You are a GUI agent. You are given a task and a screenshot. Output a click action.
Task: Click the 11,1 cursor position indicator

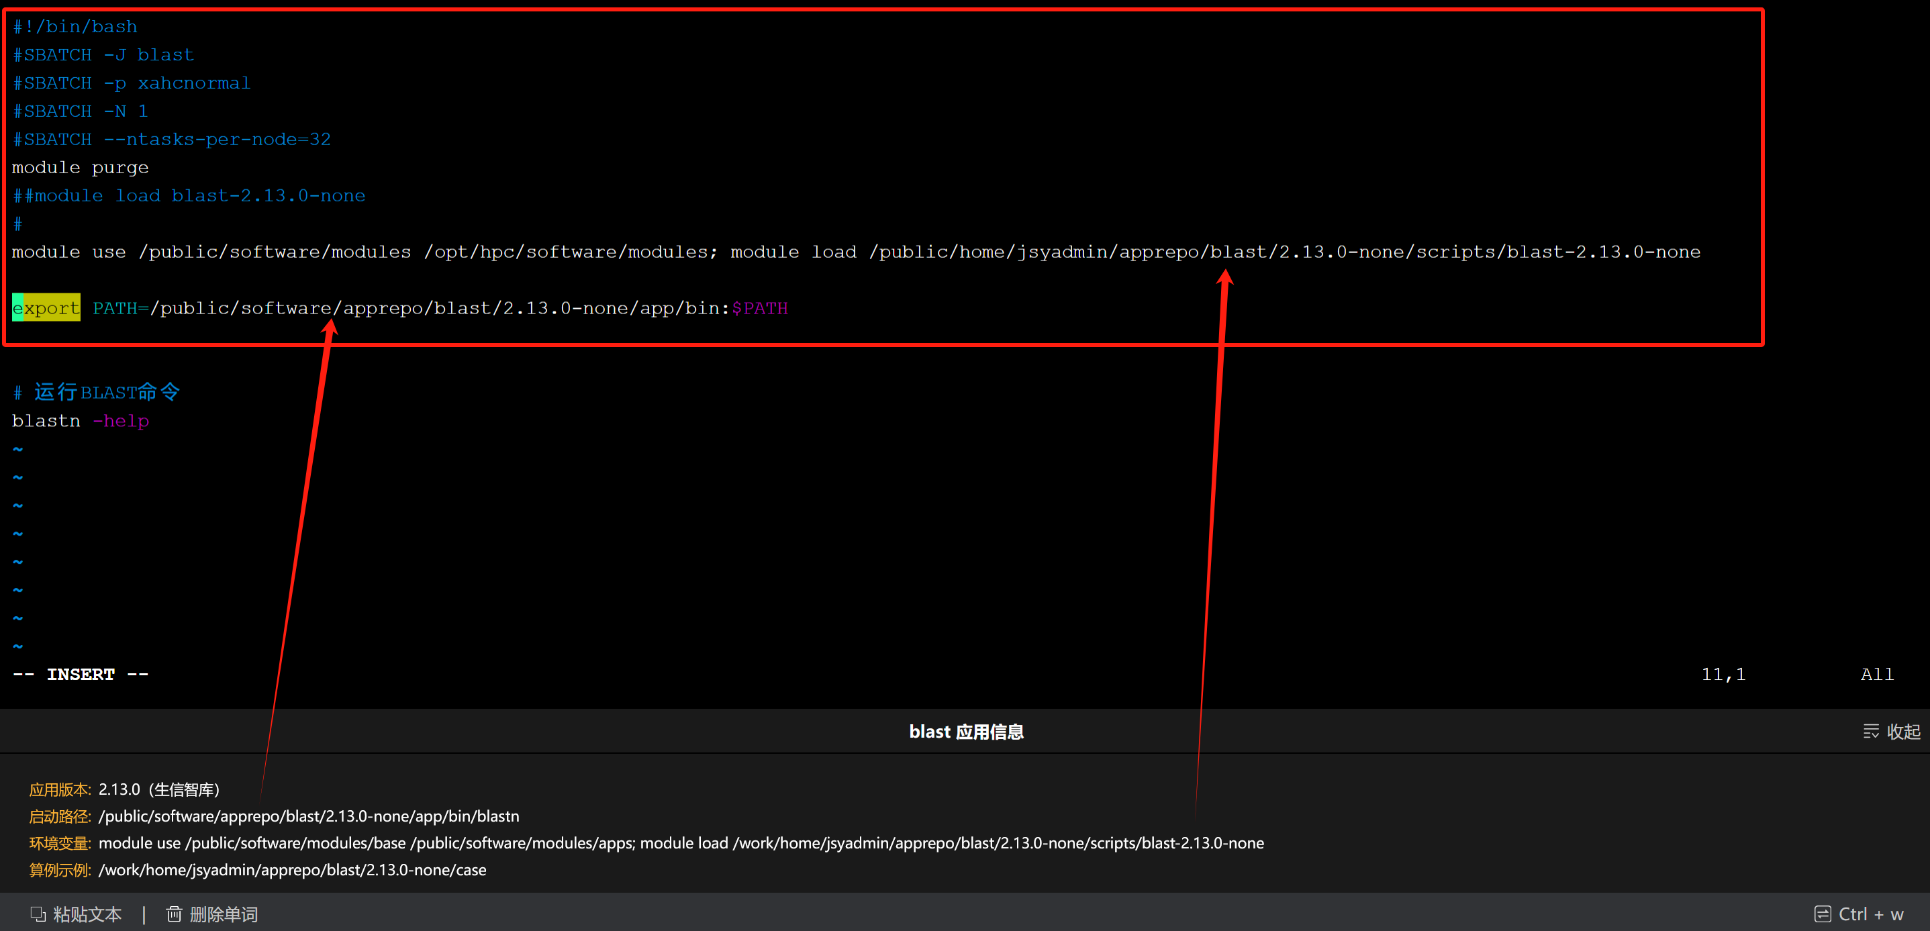pyautogui.click(x=1723, y=674)
